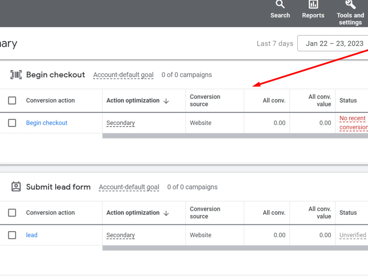
Task: Click the Begin checkout section heading
Action: tap(56, 75)
